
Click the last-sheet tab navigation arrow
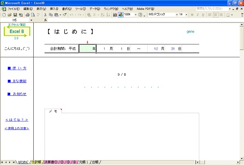tap(14, 162)
